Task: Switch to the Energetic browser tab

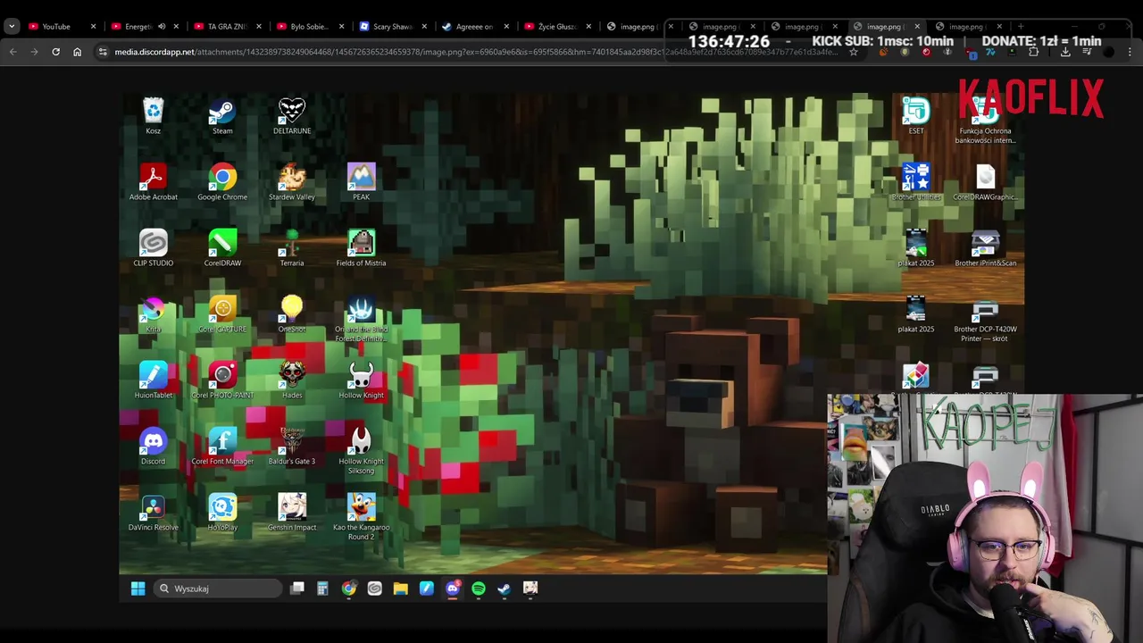Action: coord(144,26)
